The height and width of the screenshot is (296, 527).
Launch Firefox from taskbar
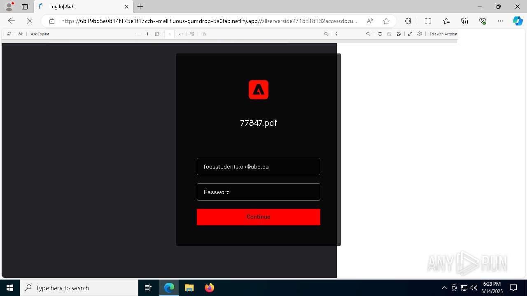210,288
